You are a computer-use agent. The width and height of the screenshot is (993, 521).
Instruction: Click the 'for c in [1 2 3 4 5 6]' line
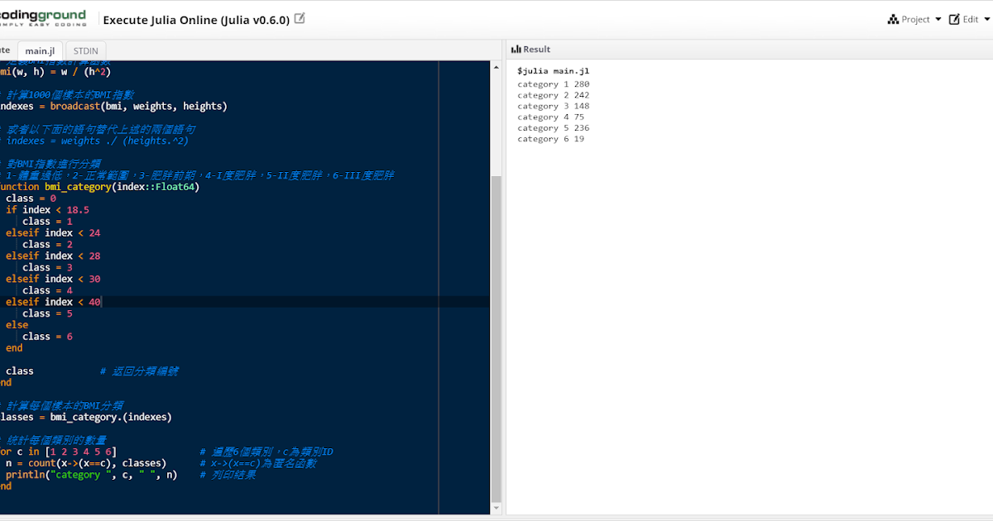pyautogui.click(x=58, y=452)
